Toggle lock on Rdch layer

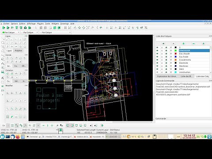pyautogui.click(x=162, y=69)
